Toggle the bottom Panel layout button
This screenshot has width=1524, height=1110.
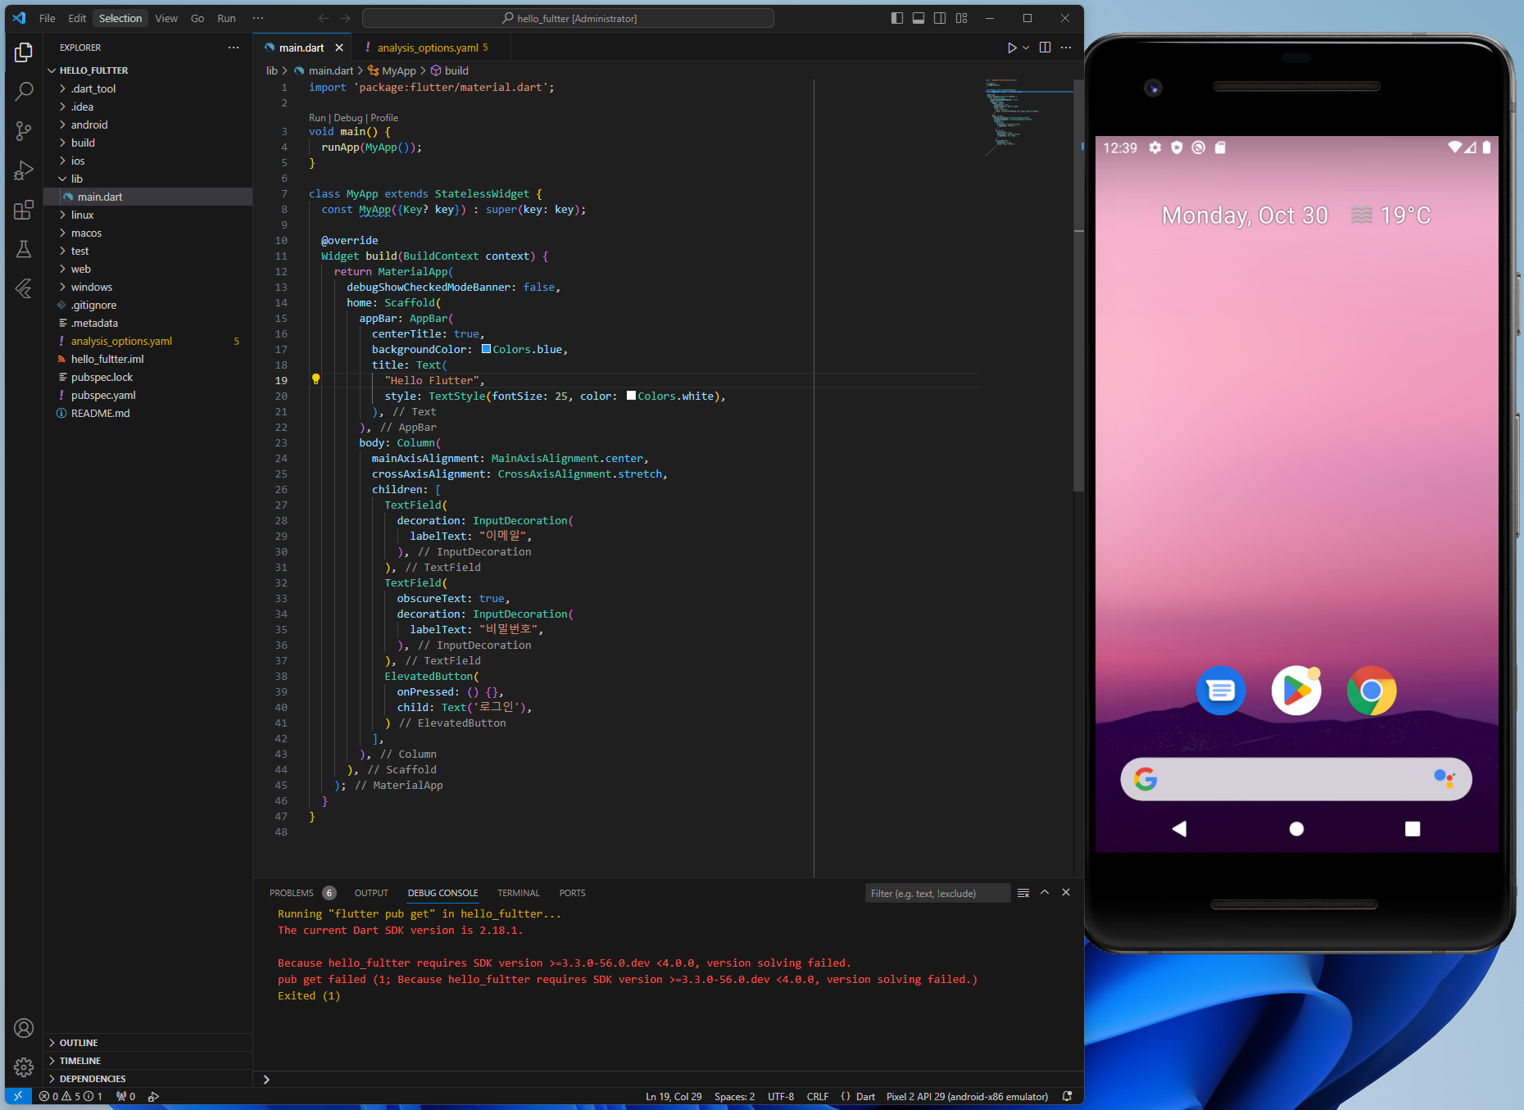click(x=918, y=18)
